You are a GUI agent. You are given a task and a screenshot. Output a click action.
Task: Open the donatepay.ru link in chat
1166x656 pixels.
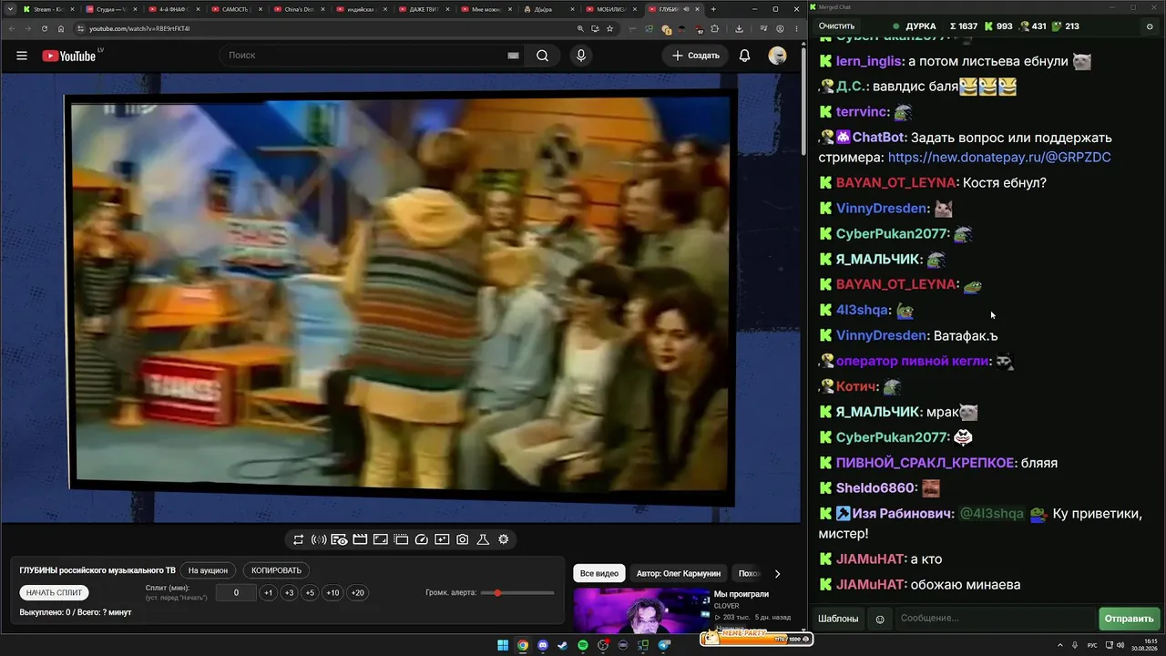[x=999, y=158]
